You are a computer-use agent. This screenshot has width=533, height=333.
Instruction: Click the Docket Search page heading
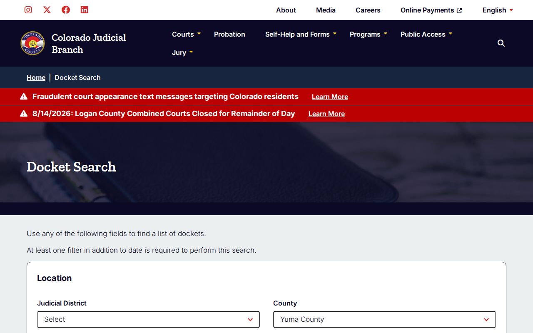(71, 166)
